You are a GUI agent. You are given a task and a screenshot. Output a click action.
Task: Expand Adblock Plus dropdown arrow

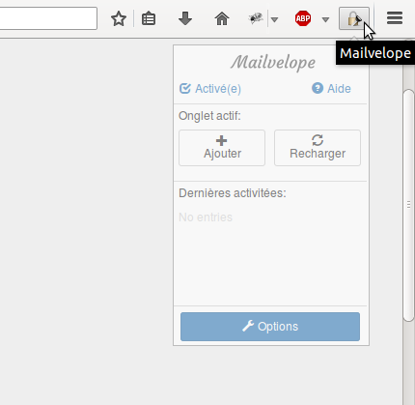point(325,20)
